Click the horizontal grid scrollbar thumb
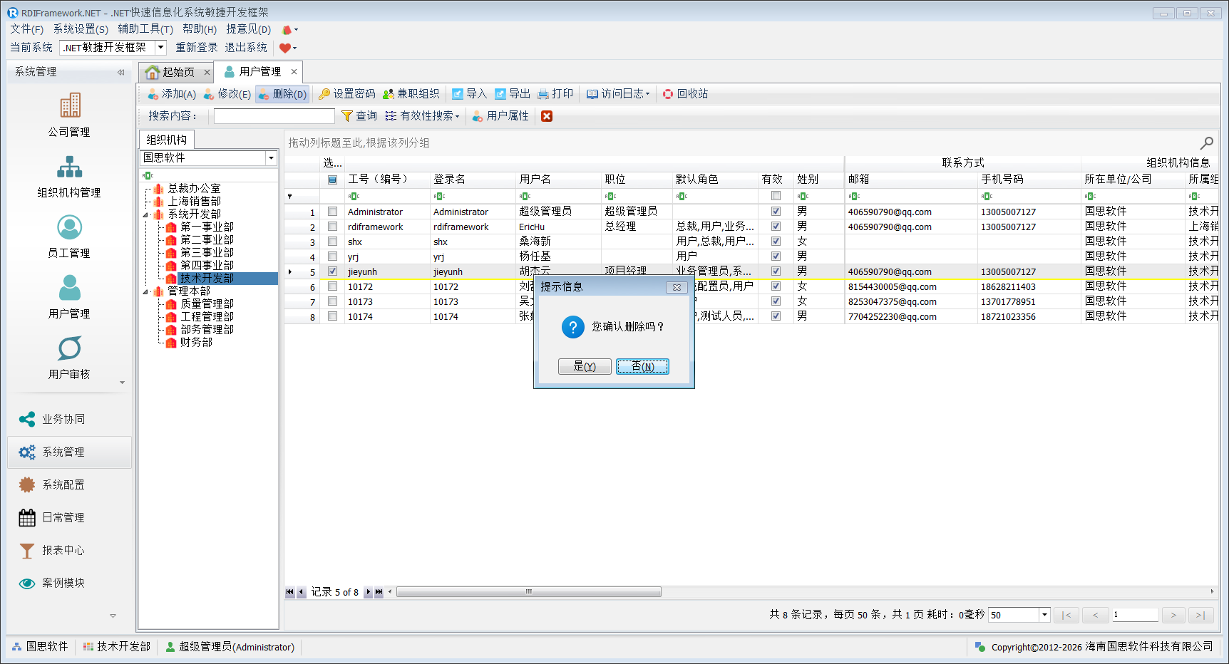Screen dimensions: 1229x664 pyautogui.click(x=528, y=592)
